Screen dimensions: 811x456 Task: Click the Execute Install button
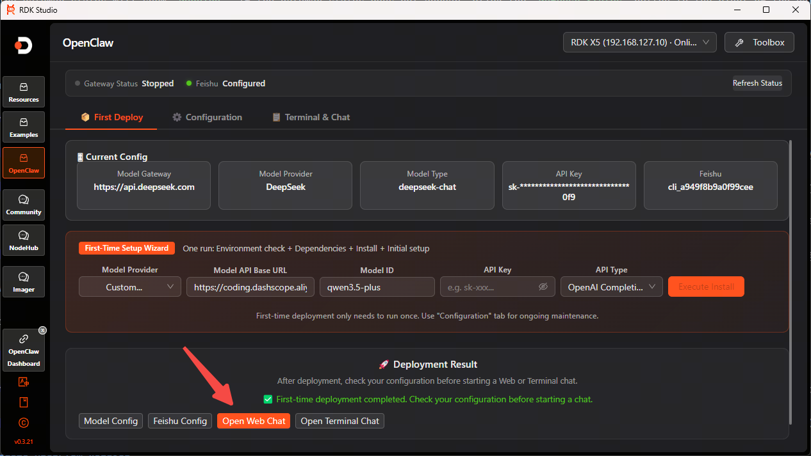[706, 287]
